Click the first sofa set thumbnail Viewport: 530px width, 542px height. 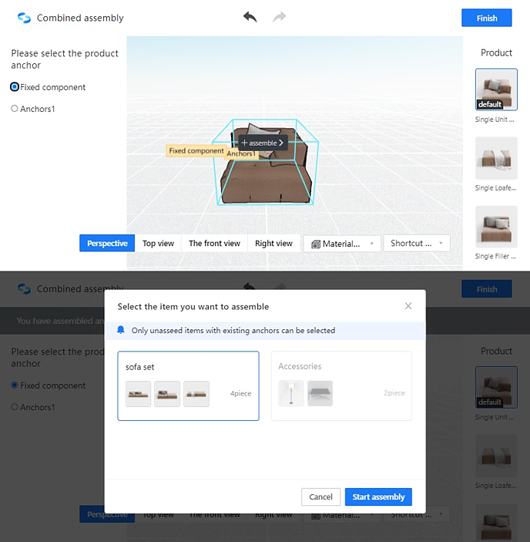(x=138, y=394)
